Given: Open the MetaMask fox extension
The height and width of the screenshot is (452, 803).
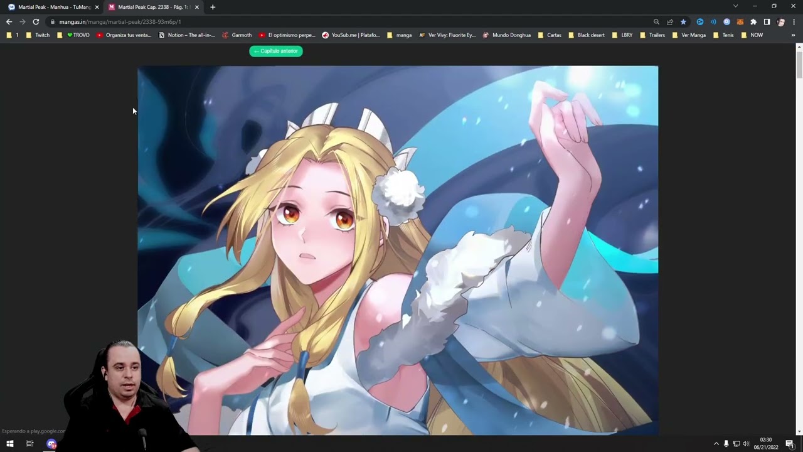Looking at the screenshot, I should click(740, 21).
